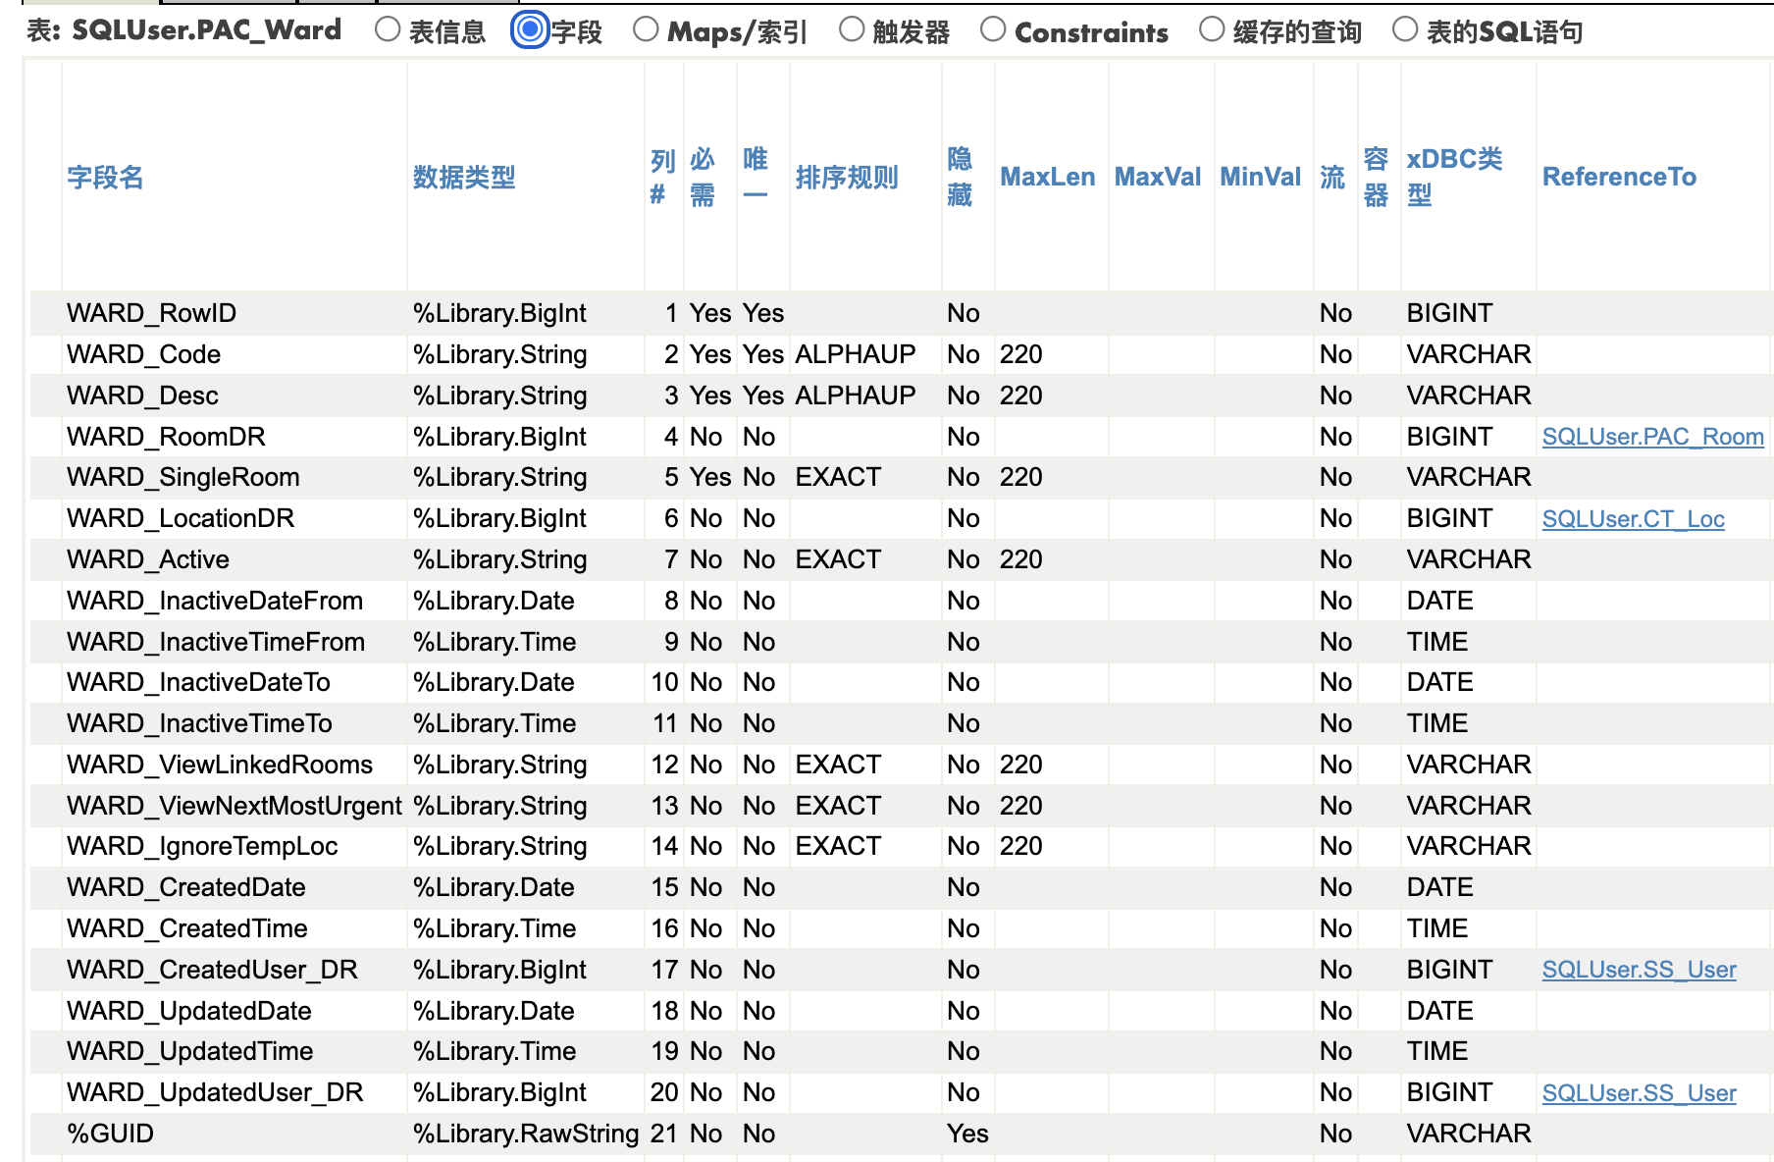Switch to the 触发器 view

point(852,30)
